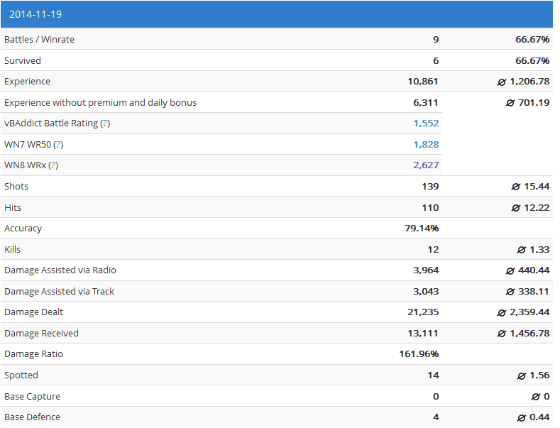Viewport: 560px width, 428px height.
Task: Select the Battles / Winrate row label
Action: (x=39, y=40)
